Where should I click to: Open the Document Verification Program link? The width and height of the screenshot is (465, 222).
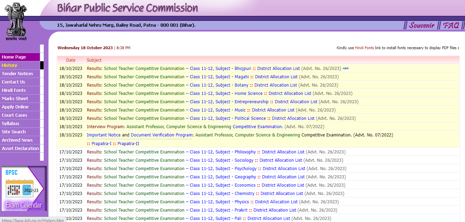point(162,135)
